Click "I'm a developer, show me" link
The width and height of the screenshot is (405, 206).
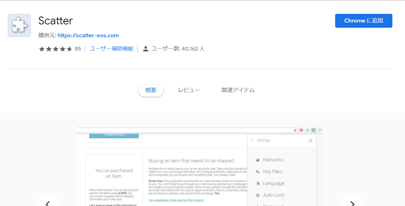pos(176,200)
